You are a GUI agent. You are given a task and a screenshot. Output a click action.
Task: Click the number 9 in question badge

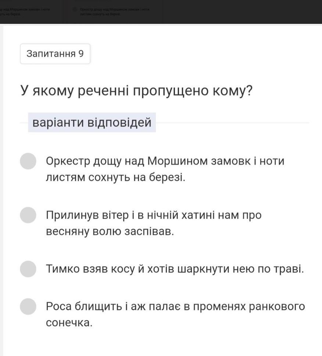click(81, 54)
